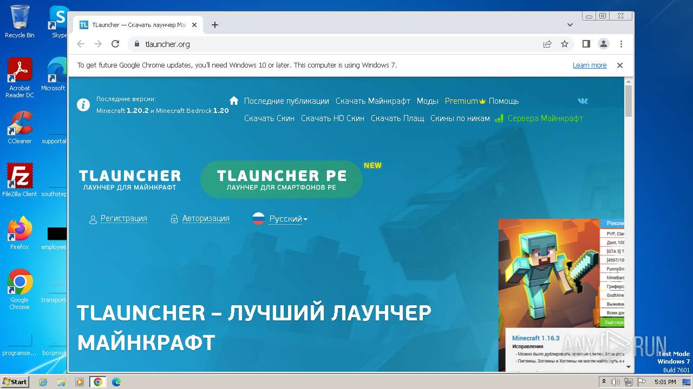The width and height of the screenshot is (693, 389).
Task: Click the taskbar clock 5:01 PM
Action: pyautogui.click(x=665, y=382)
